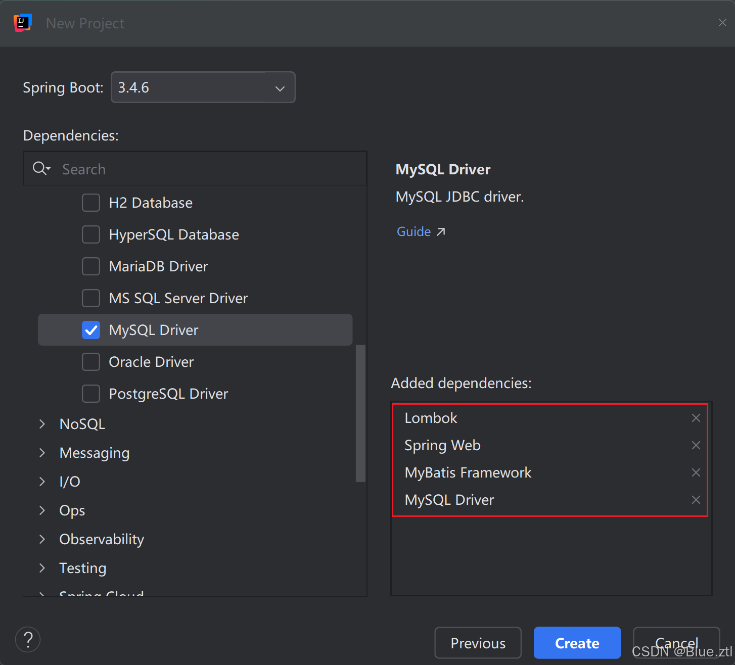Remove Lombok from added dependencies
Viewport: 735px width, 665px height.
point(696,418)
